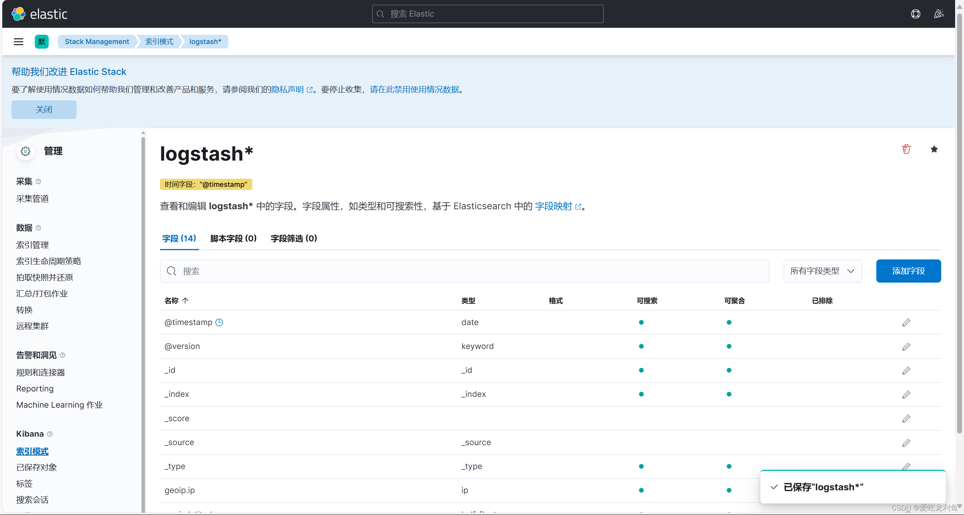Image resolution: width=964 pixels, height=515 pixels.
Task: Open 已保存对象 in sidebar
Action: 36,468
